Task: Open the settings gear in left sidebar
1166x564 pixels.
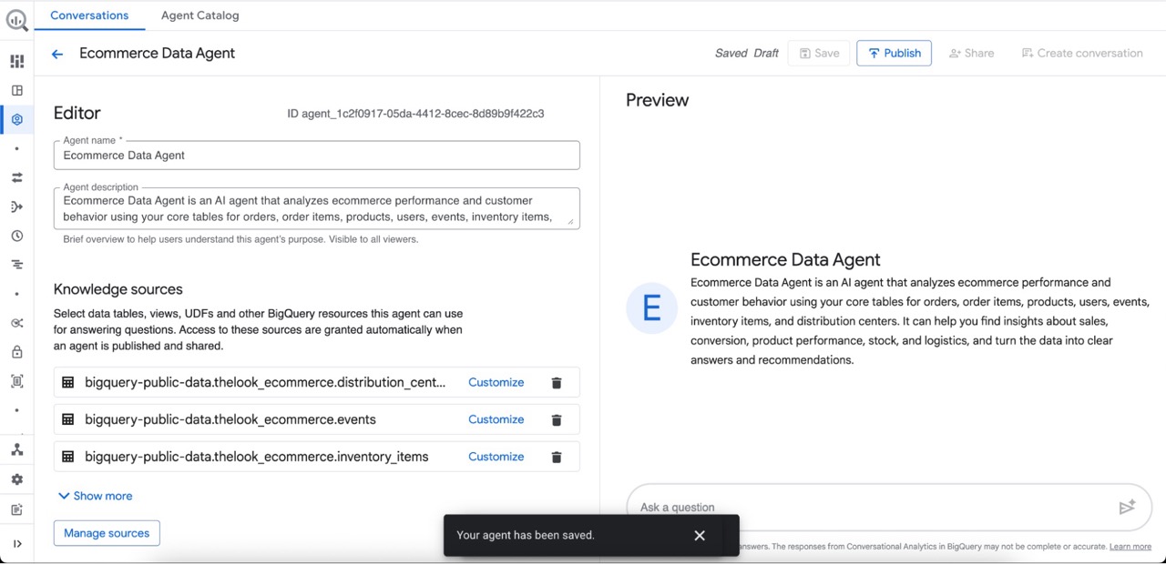Action: (x=16, y=479)
